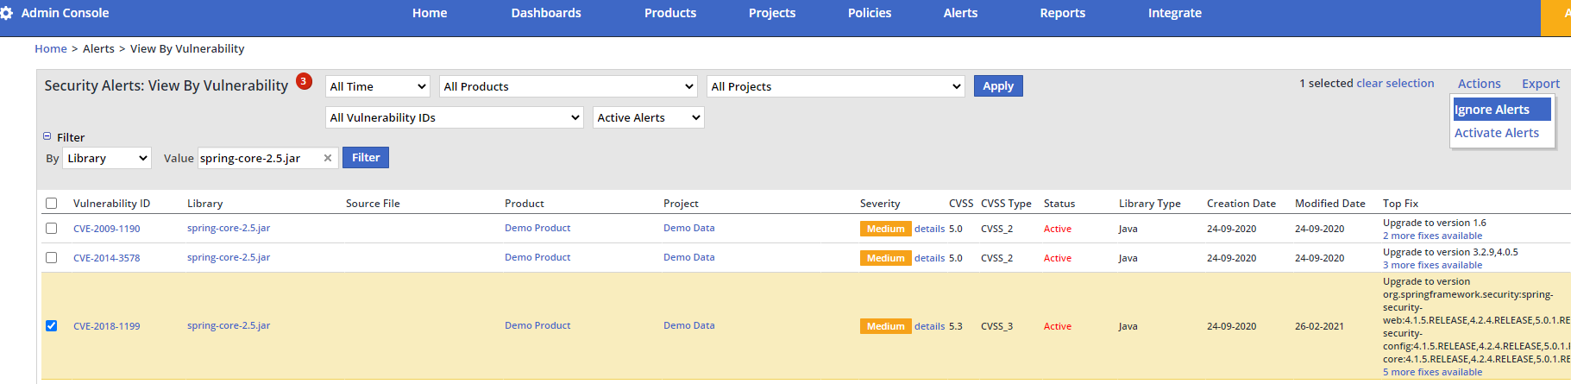
Task: Select Activate Alerts menu option
Action: [1496, 133]
